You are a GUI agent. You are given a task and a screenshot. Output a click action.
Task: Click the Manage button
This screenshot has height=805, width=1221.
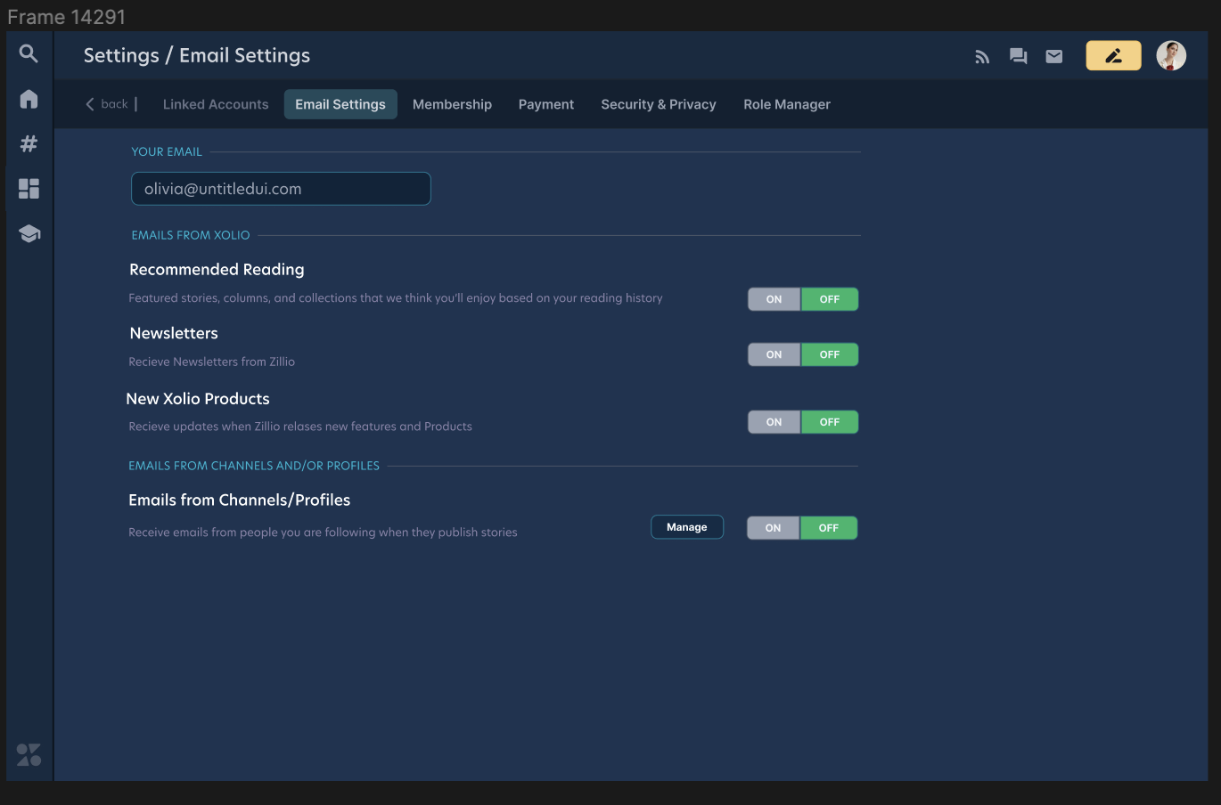[686, 527]
